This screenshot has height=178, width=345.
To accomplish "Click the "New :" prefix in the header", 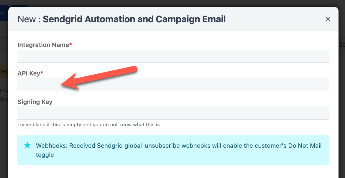I will 29,19.
